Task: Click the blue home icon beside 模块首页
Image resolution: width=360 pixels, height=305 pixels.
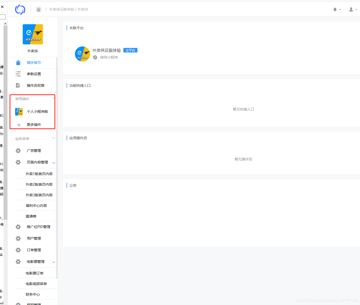Action: click(x=18, y=63)
